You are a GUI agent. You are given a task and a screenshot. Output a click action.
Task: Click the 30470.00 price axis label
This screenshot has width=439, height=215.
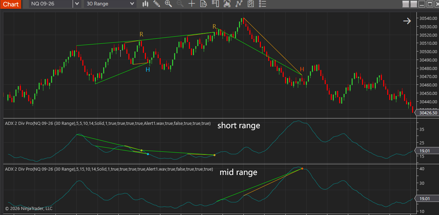[428, 77]
